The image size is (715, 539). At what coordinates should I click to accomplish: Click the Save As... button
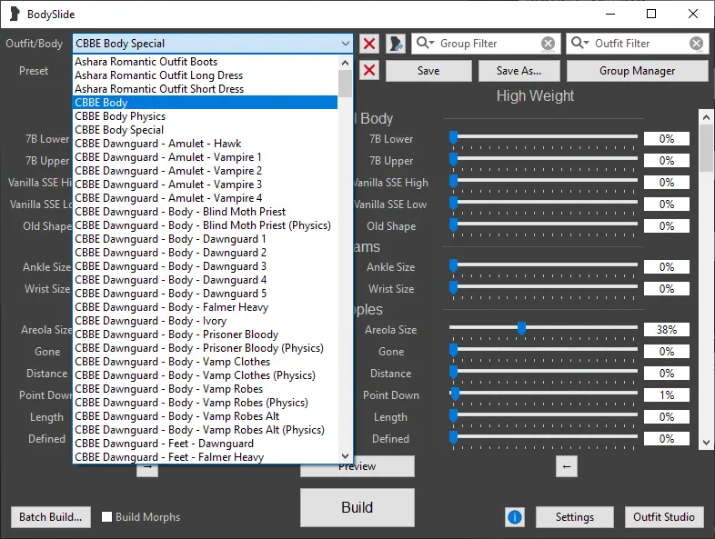tap(519, 71)
